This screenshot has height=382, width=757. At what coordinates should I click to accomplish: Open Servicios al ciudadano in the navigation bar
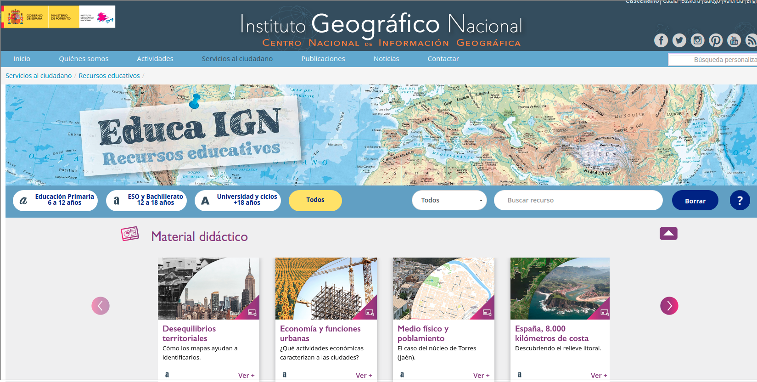[x=237, y=59]
